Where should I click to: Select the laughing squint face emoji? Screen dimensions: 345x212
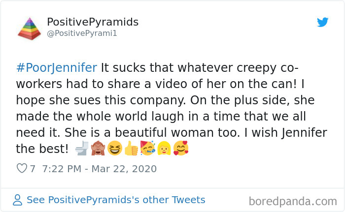[115, 148]
